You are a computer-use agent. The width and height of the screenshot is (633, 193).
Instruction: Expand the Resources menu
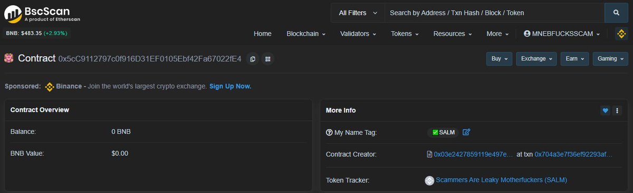[x=453, y=34]
